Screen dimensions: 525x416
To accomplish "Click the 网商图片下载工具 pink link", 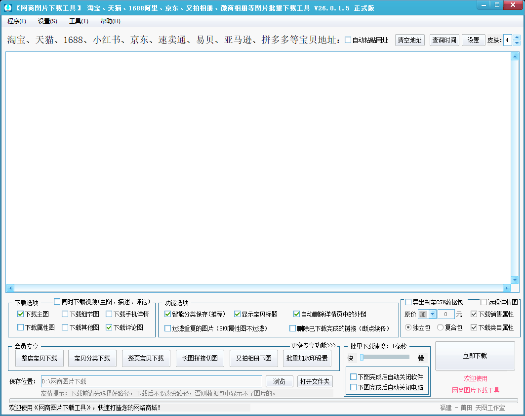I will pos(476,390).
